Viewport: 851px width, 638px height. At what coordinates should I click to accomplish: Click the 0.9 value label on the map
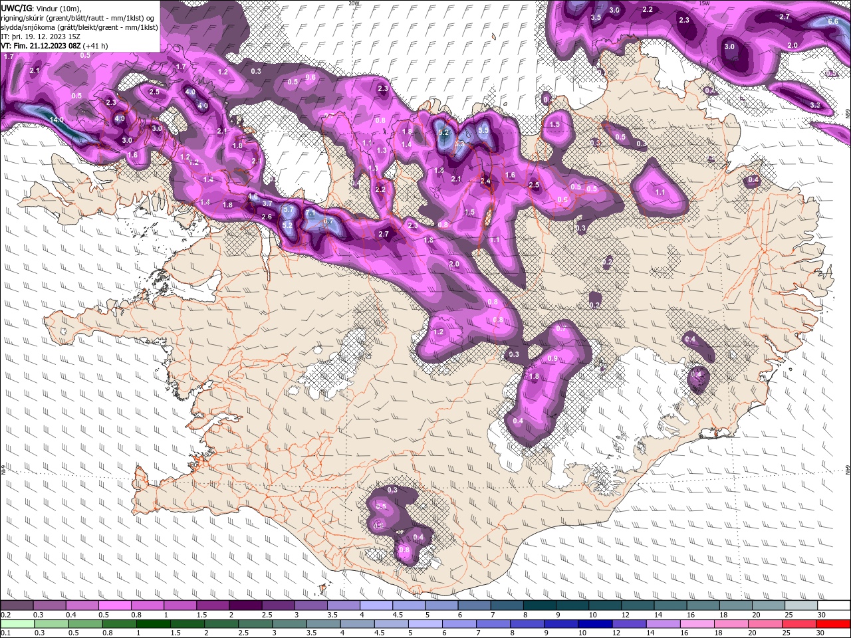[552, 358]
